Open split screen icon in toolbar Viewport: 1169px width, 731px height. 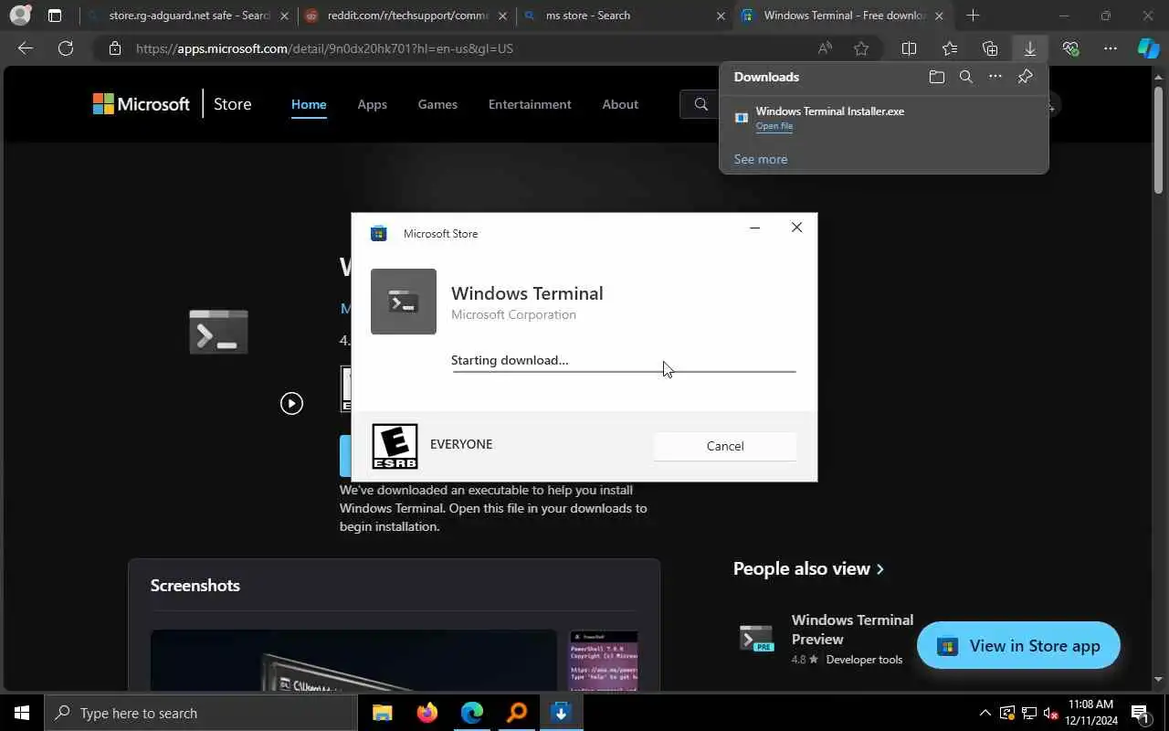(909, 48)
